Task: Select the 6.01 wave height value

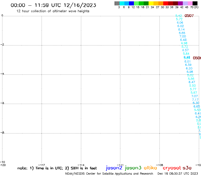Action: (187, 62)
